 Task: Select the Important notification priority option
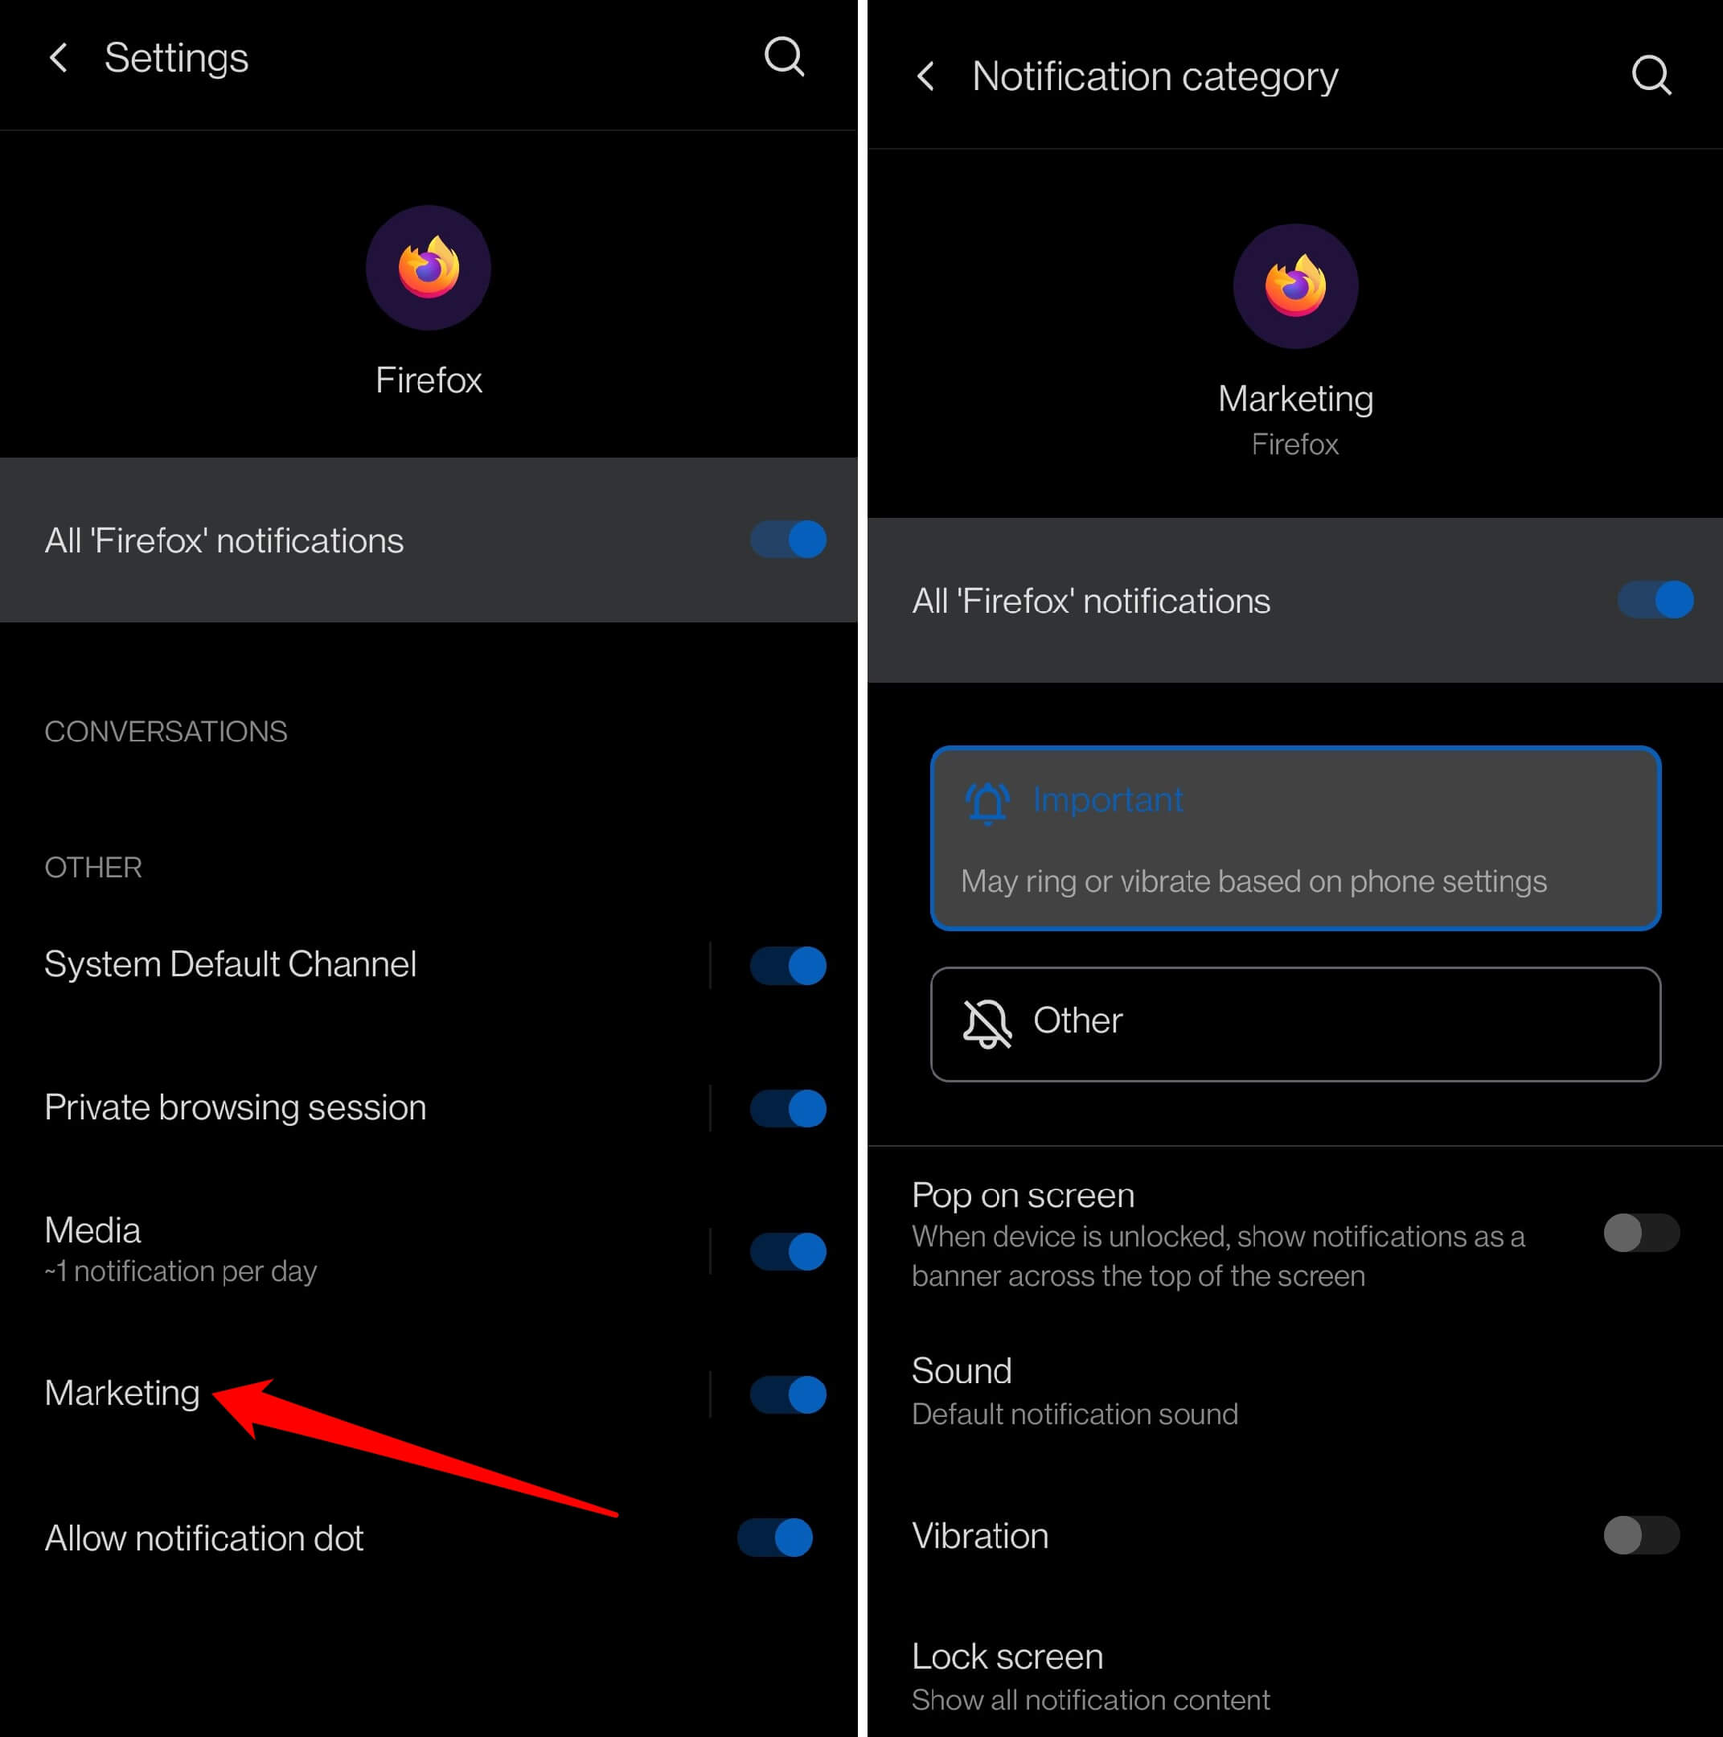1294,836
